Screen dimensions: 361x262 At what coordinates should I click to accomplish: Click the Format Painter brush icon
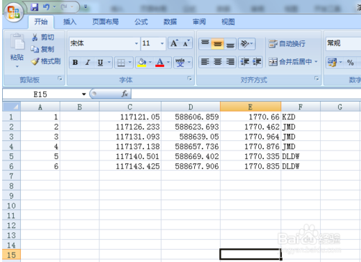pyautogui.click(x=35, y=62)
